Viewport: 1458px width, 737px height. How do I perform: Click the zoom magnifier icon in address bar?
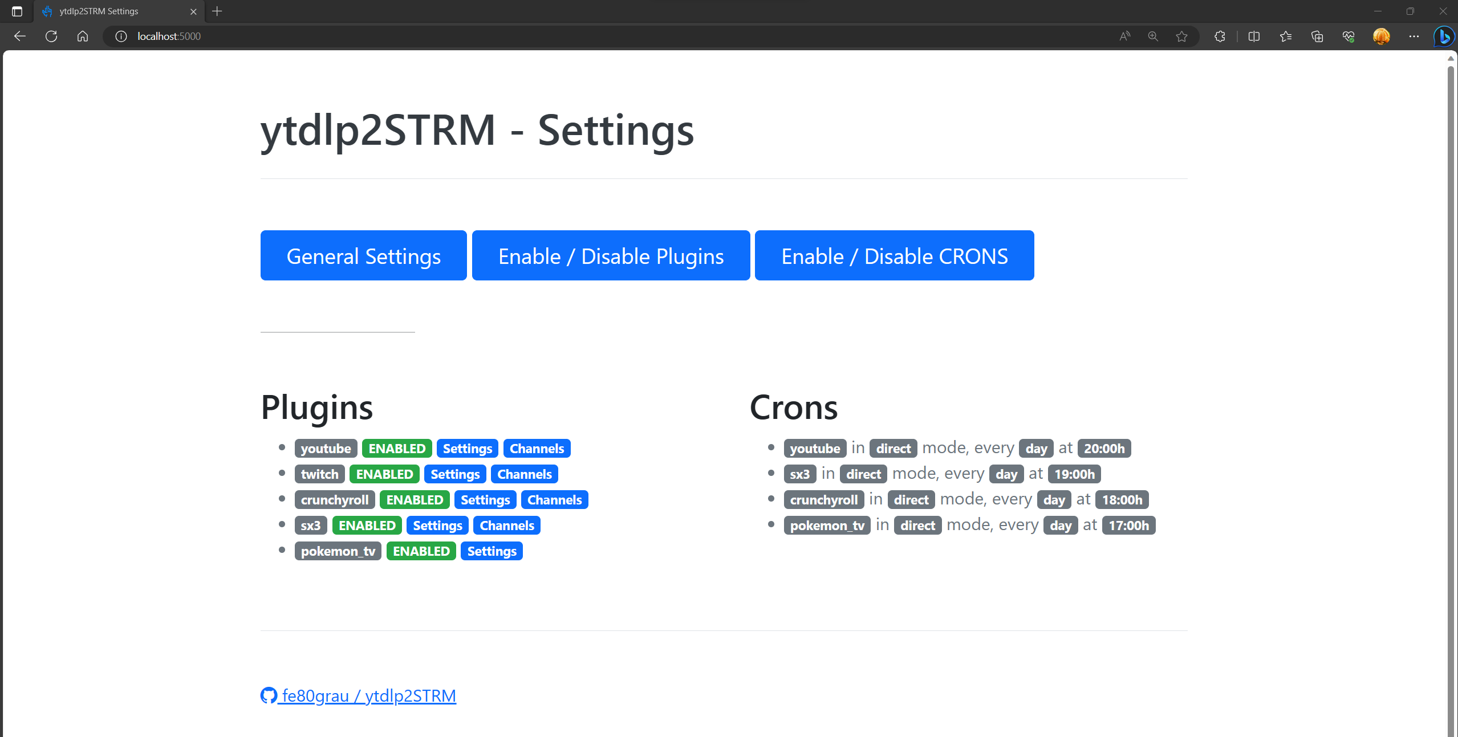[x=1153, y=36]
